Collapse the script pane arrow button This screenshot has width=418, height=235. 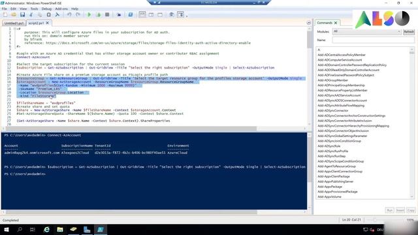coord(309,23)
